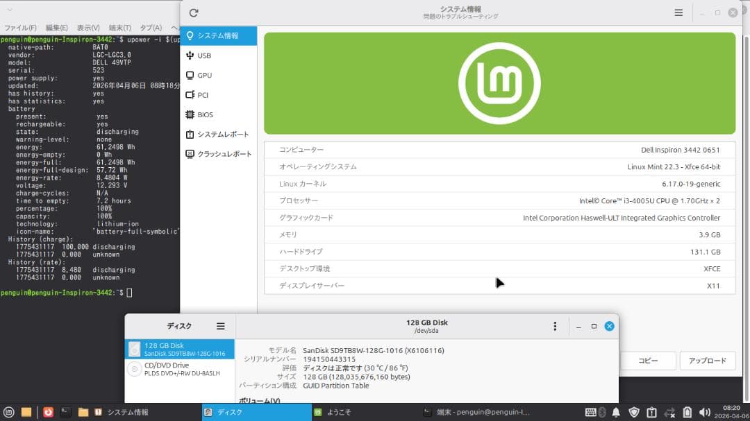
Task: Click the 3.9 GB memory value
Action: pos(709,234)
